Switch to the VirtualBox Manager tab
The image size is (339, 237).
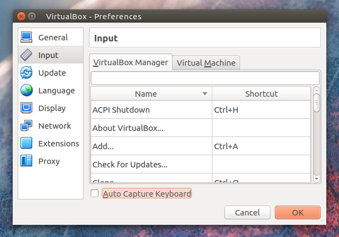tap(131, 62)
